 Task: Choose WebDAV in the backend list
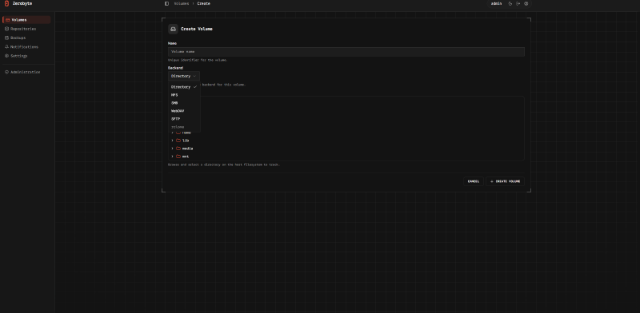tap(184, 111)
